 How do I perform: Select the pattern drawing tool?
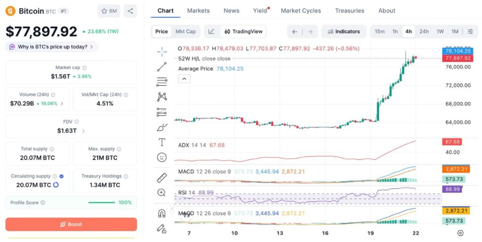point(162,97)
